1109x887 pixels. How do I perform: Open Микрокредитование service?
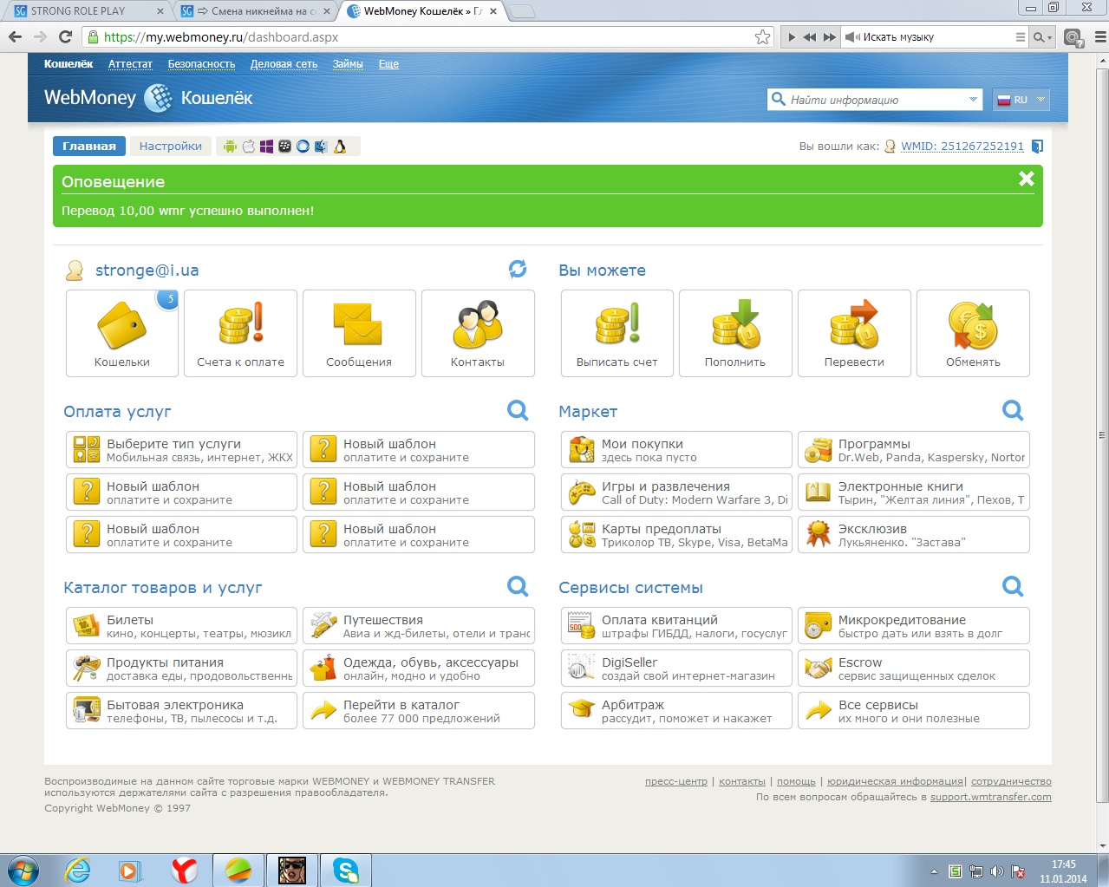click(914, 626)
